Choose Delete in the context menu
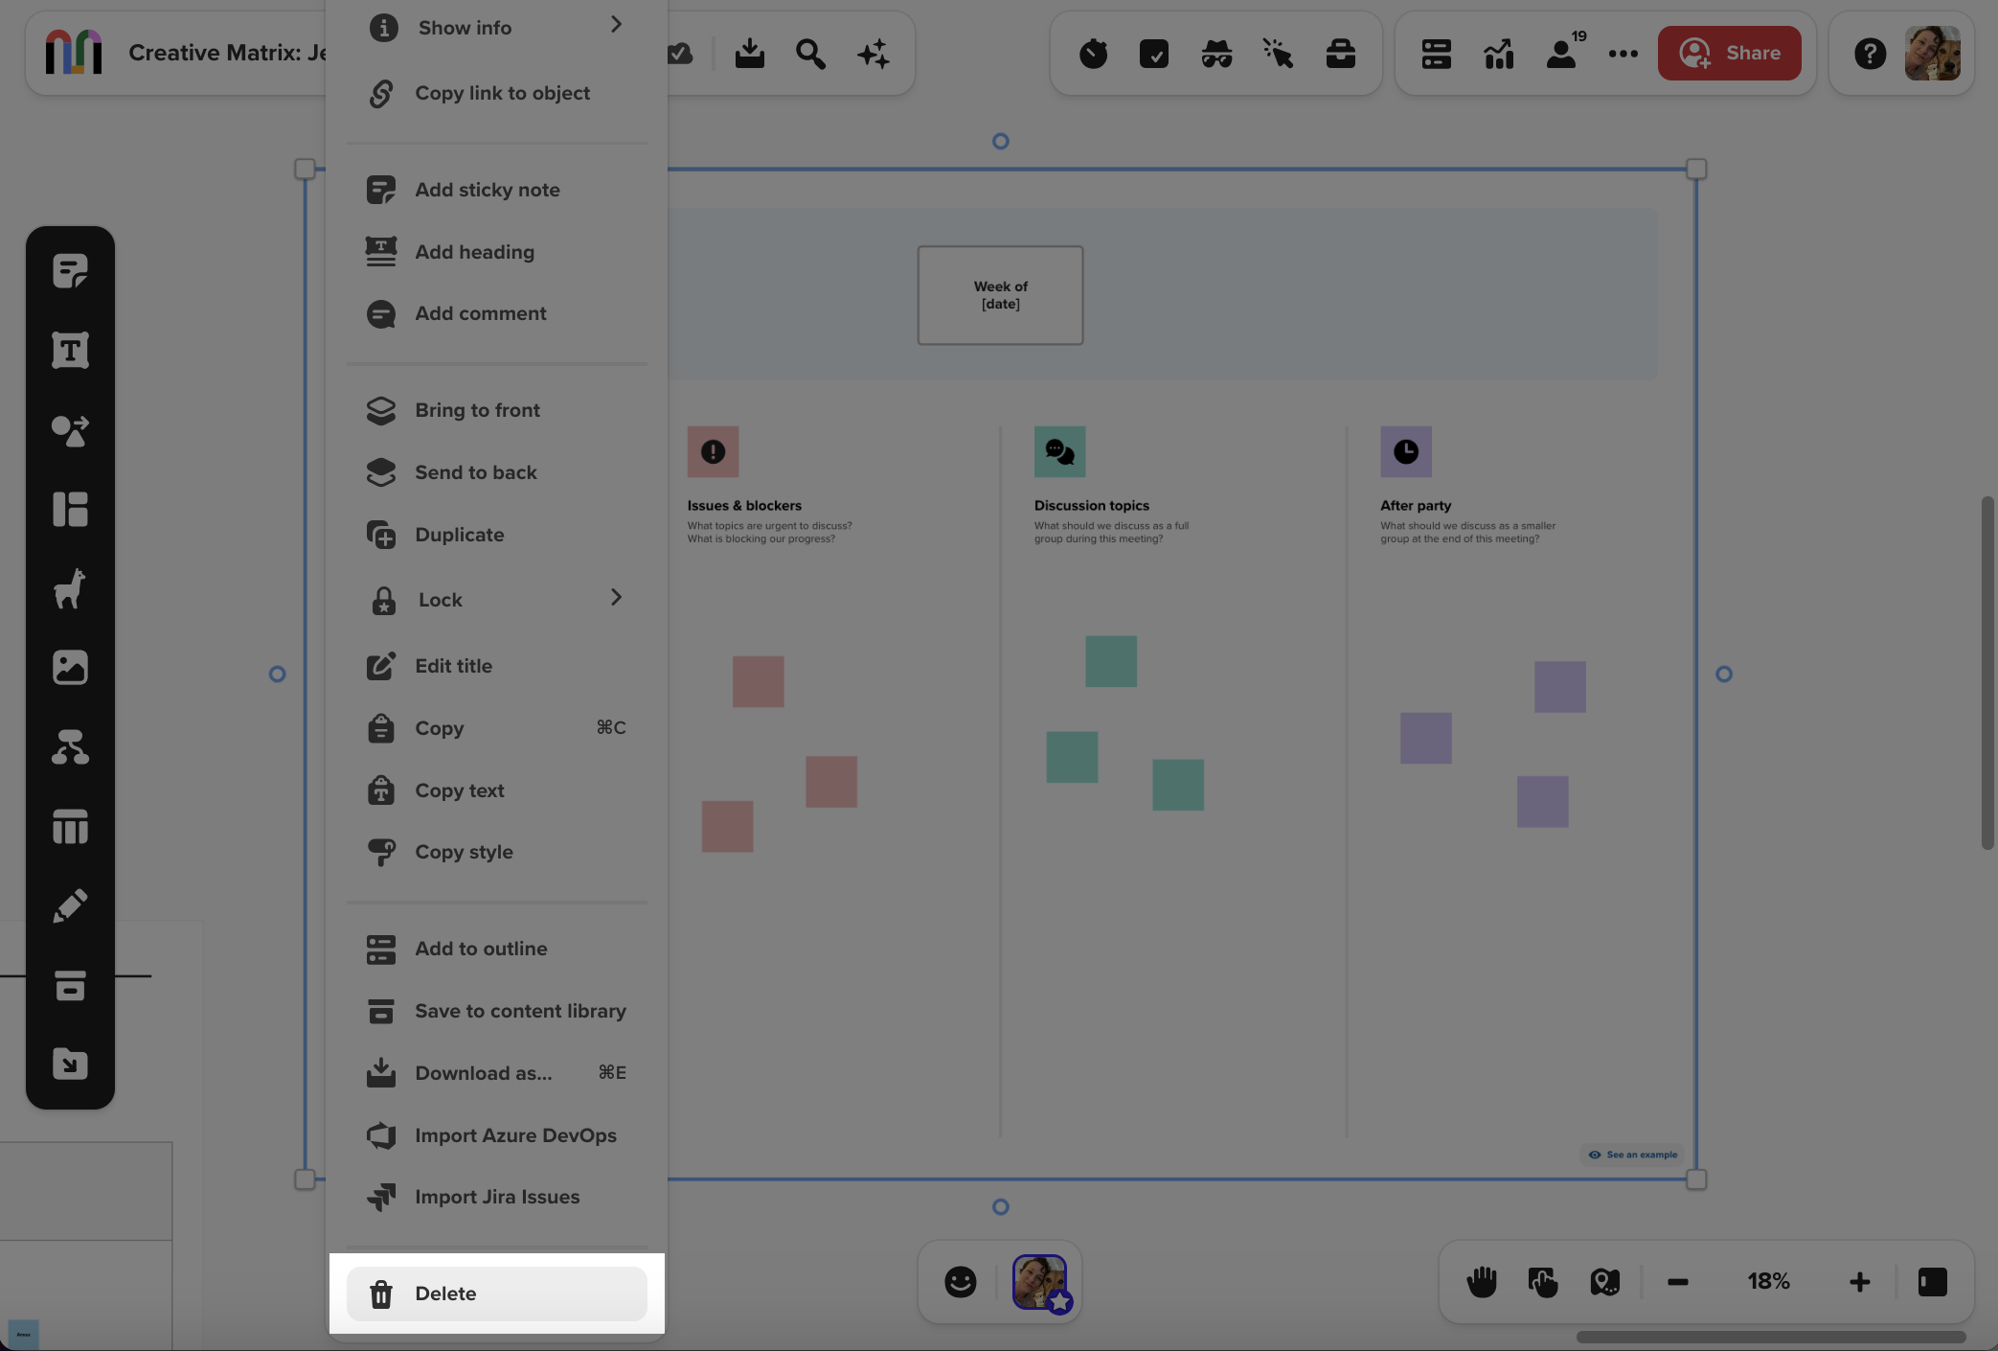The height and width of the screenshot is (1351, 1998). [x=445, y=1294]
